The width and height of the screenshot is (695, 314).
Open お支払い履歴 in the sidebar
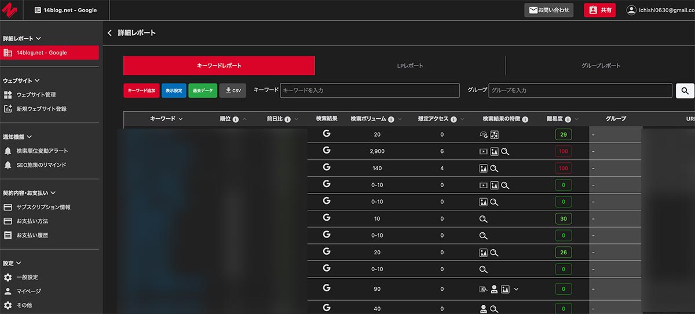(32, 236)
